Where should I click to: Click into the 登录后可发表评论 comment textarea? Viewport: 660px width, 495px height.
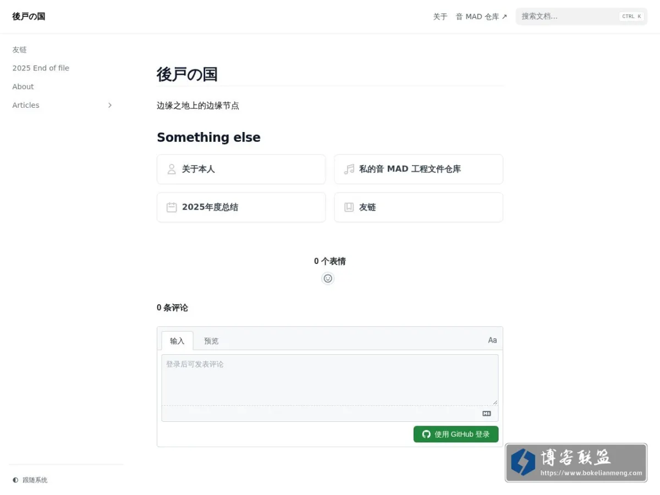(x=330, y=380)
